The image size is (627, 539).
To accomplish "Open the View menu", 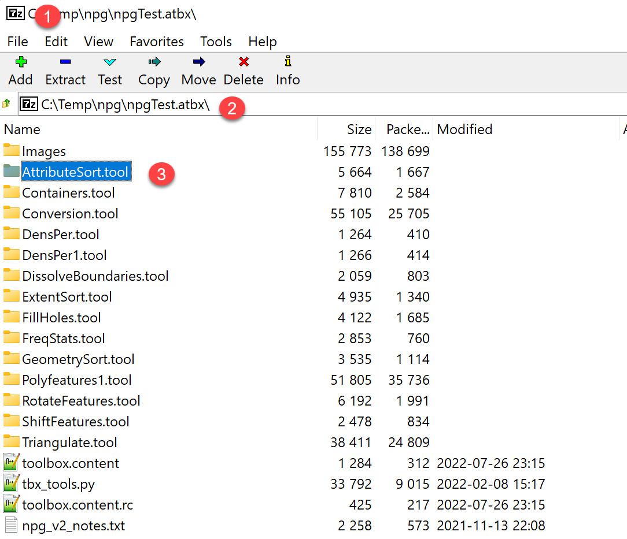I will coord(98,41).
